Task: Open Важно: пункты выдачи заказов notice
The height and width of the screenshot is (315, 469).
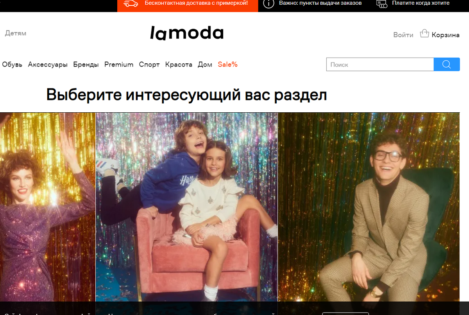Action: 320,3
